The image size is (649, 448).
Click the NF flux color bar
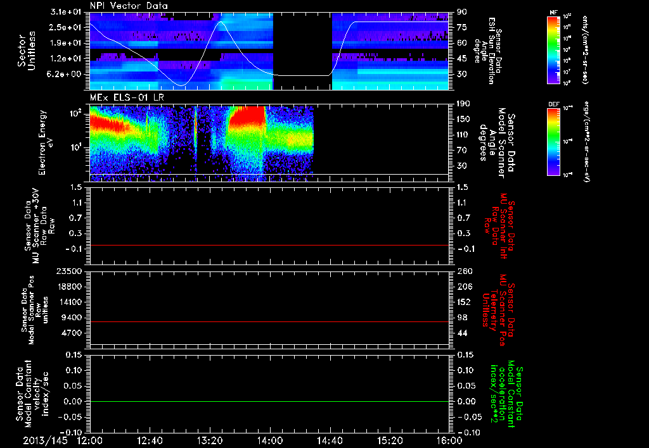point(554,50)
